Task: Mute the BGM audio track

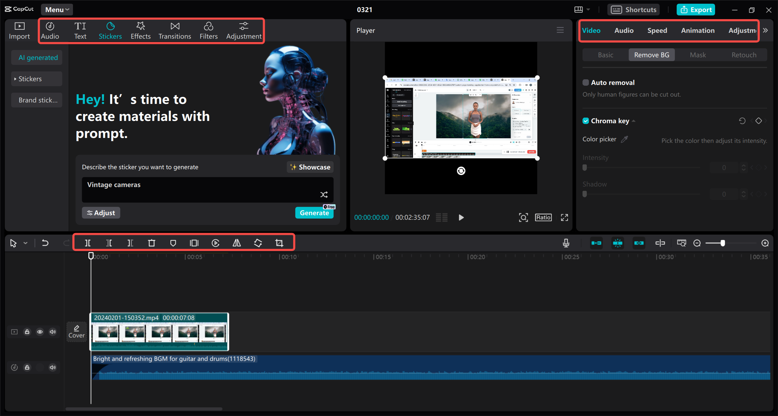Action: click(52, 367)
